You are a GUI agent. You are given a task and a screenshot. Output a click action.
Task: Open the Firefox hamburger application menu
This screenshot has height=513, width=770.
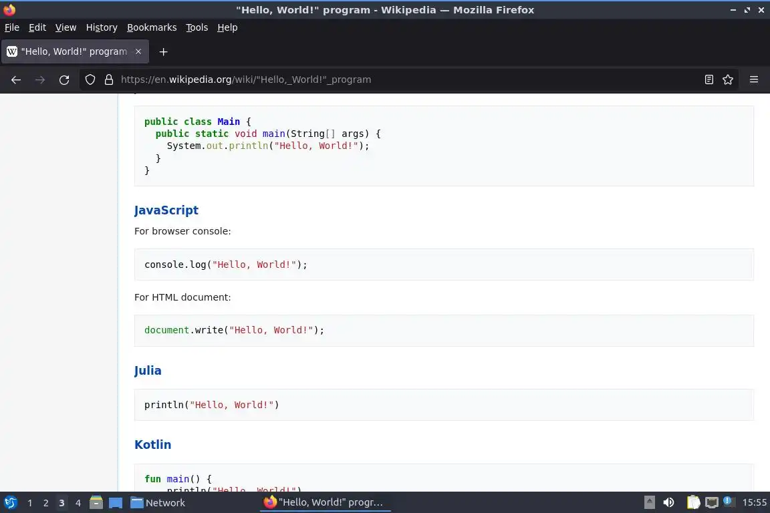coord(754,79)
